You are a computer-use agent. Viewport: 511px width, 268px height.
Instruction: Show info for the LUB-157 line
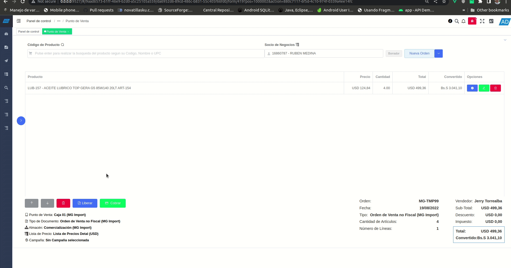coord(472,88)
